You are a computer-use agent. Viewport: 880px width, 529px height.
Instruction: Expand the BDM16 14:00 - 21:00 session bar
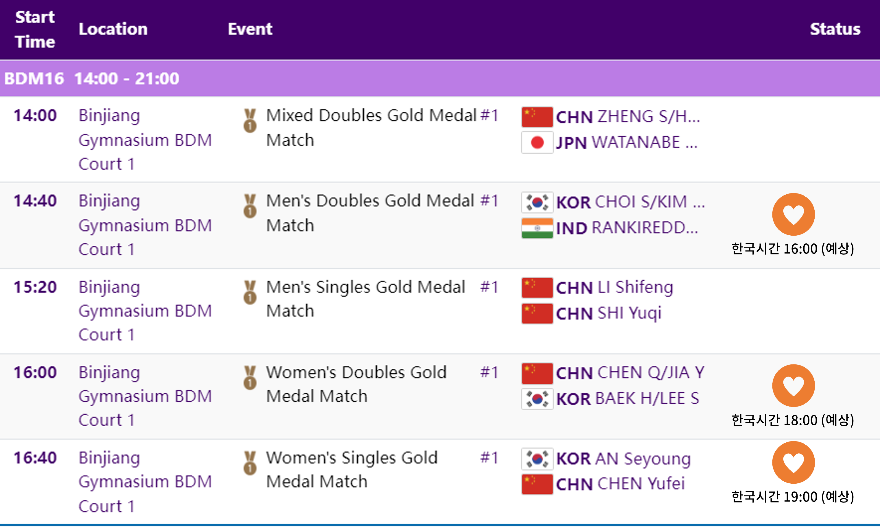[440, 79]
